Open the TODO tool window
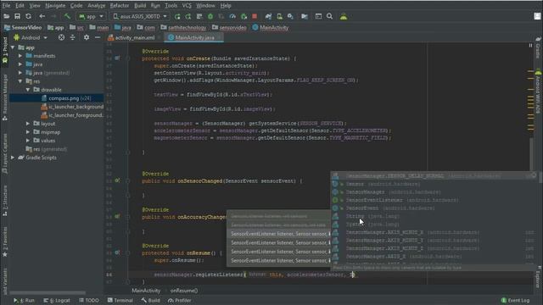Image resolution: width=543 pixels, height=305 pixels. (x=89, y=301)
